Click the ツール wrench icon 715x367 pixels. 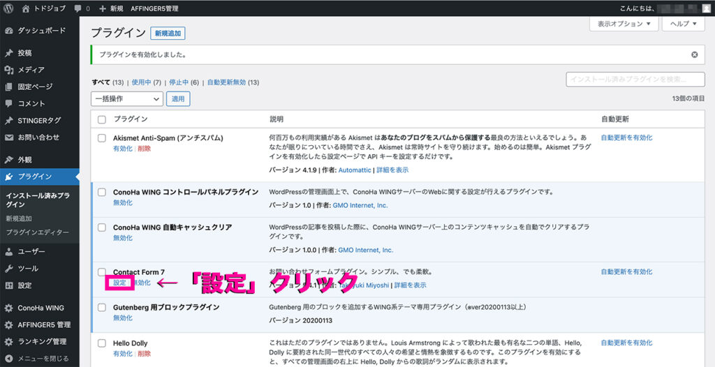pos(8,269)
